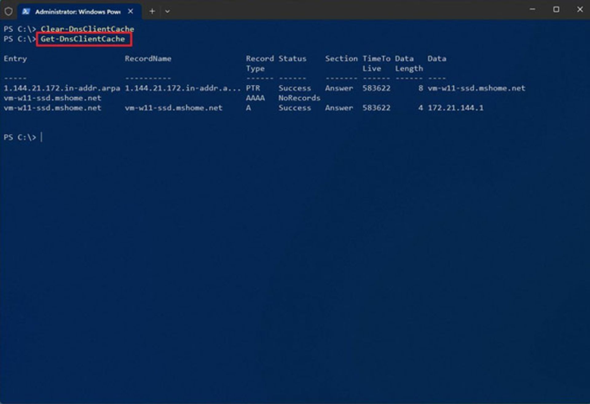This screenshot has width=590, height=404.
Task: Click the NoRecords status value
Action: tap(299, 98)
